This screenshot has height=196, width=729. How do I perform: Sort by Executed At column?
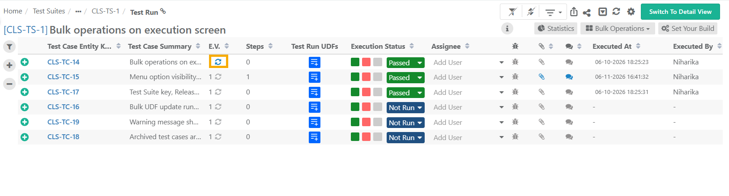click(638, 46)
